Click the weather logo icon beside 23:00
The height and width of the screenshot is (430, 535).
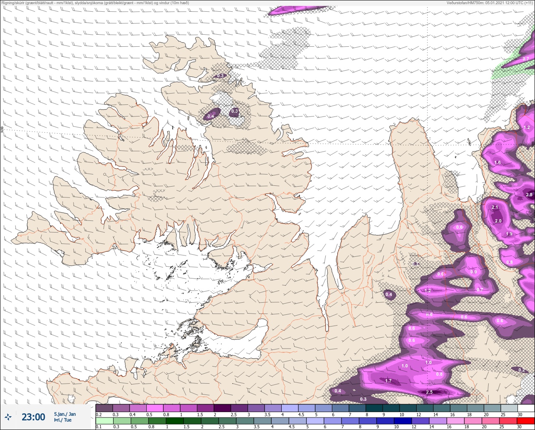tap(8, 417)
